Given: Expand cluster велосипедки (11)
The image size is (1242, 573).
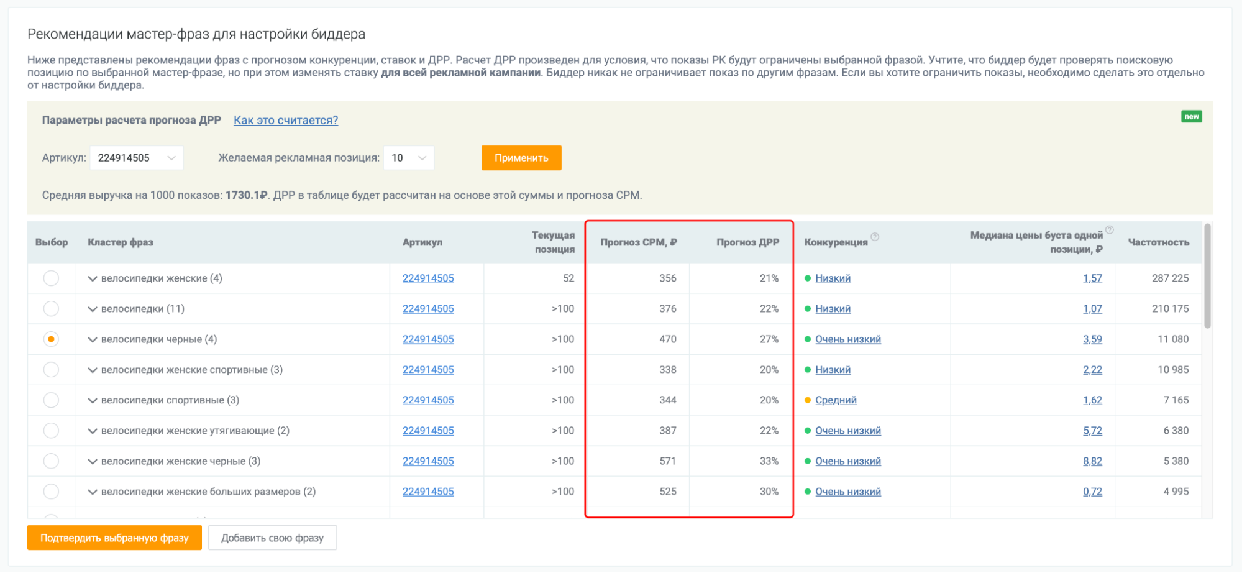Looking at the screenshot, I should pyautogui.click(x=93, y=309).
